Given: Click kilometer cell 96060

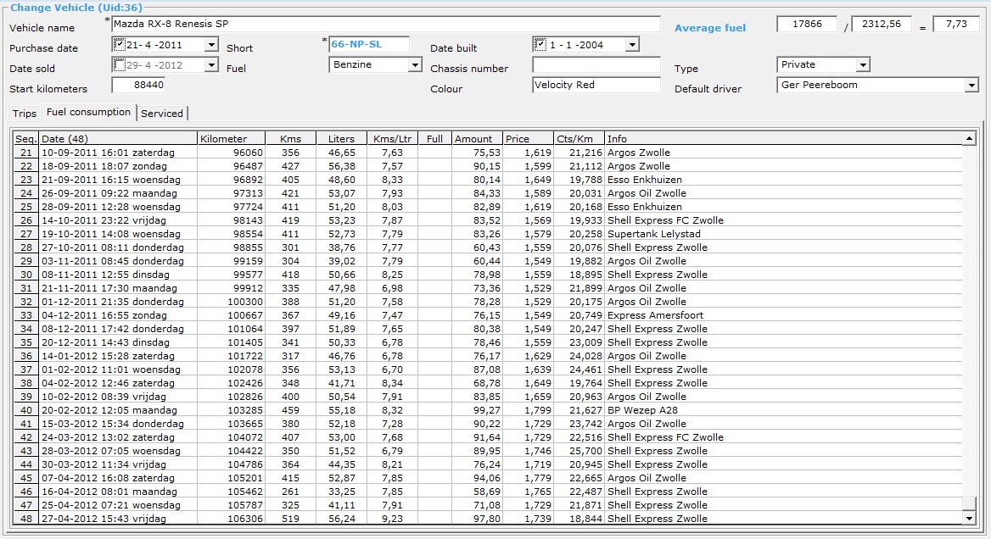Looking at the screenshot, I should pyautogui.click(x=231, y=153).
